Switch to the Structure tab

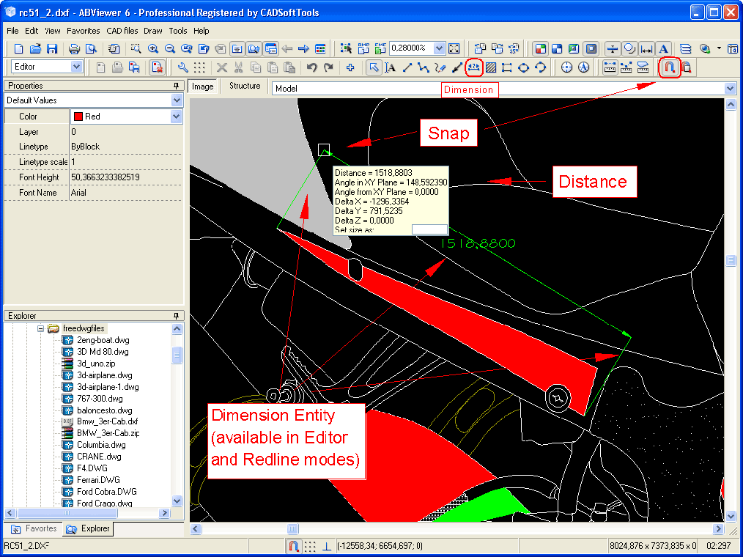[x=245, y=86]
